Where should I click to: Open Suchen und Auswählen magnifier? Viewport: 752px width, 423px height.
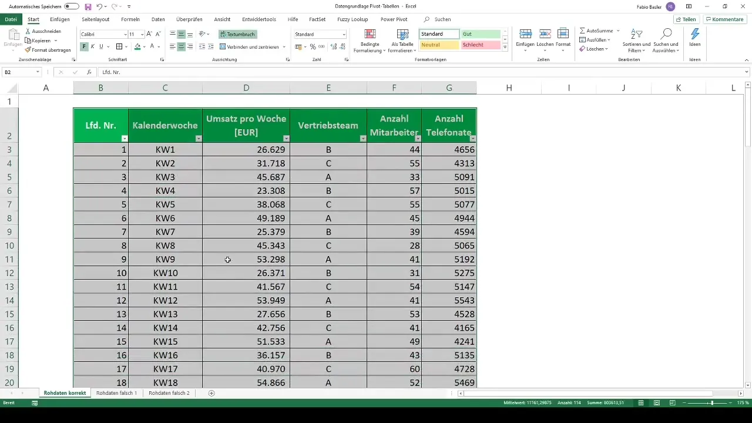(x=666, y=41)
